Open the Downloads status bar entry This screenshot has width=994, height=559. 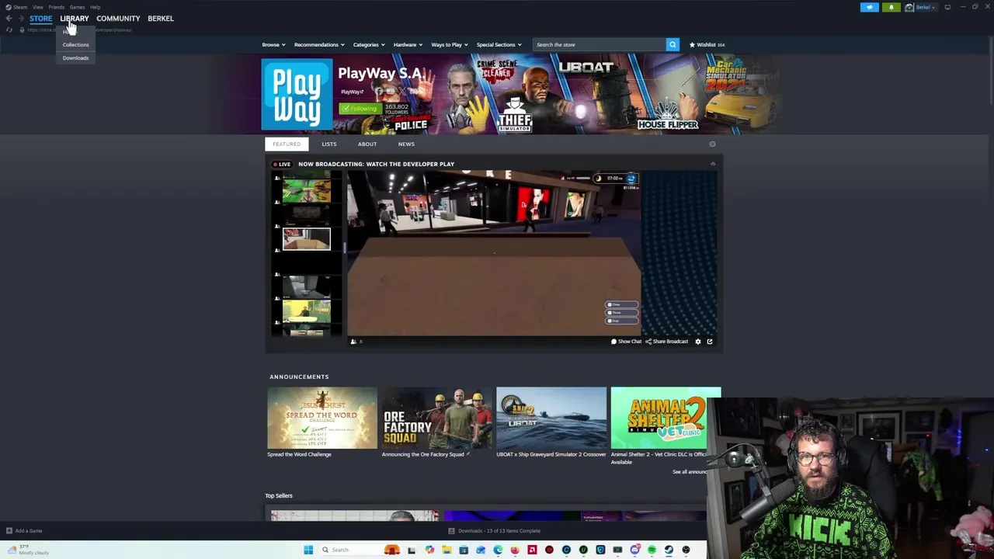pos(494,531)
